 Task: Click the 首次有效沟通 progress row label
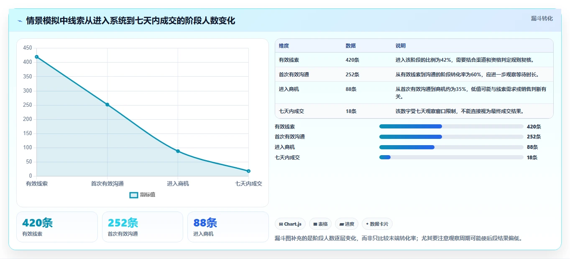tap(290, 137)
